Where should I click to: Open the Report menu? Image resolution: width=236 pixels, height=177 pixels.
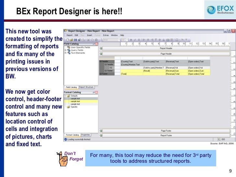(69, 35)
